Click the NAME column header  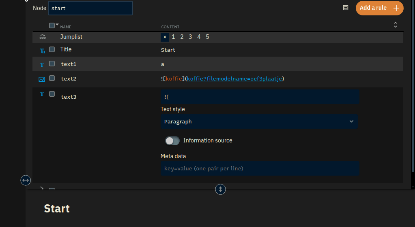click(x=66, y=27)
